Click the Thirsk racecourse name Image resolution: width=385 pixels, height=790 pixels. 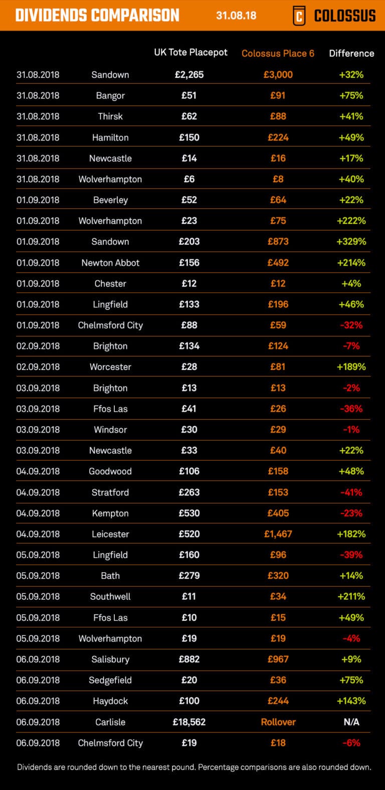(110, 116)
